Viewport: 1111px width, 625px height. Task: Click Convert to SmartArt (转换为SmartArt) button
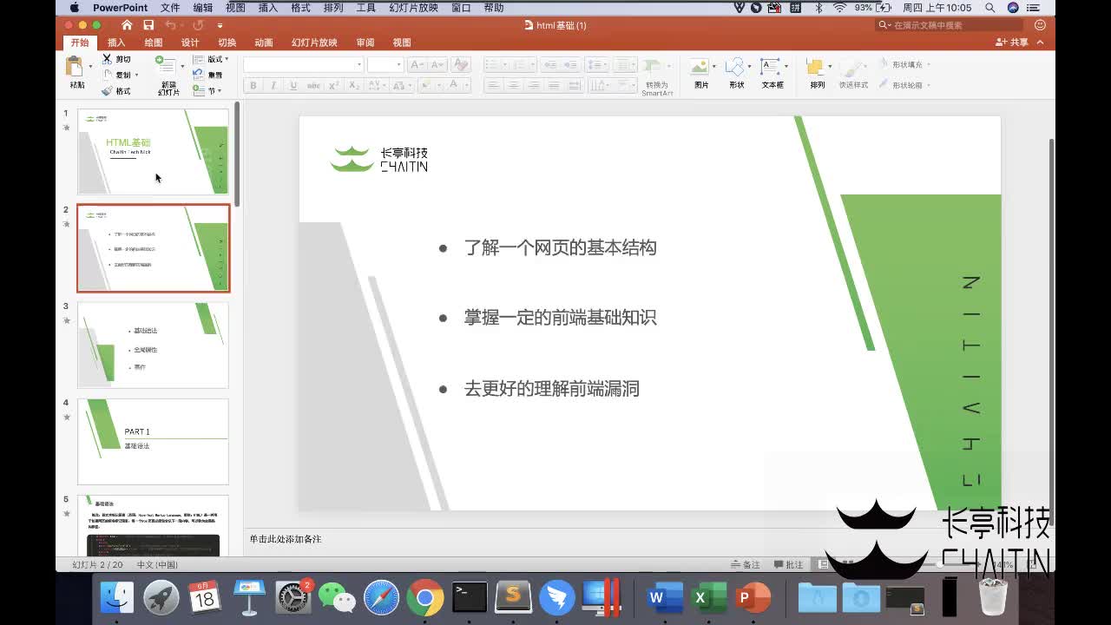[x=657, y=76]
